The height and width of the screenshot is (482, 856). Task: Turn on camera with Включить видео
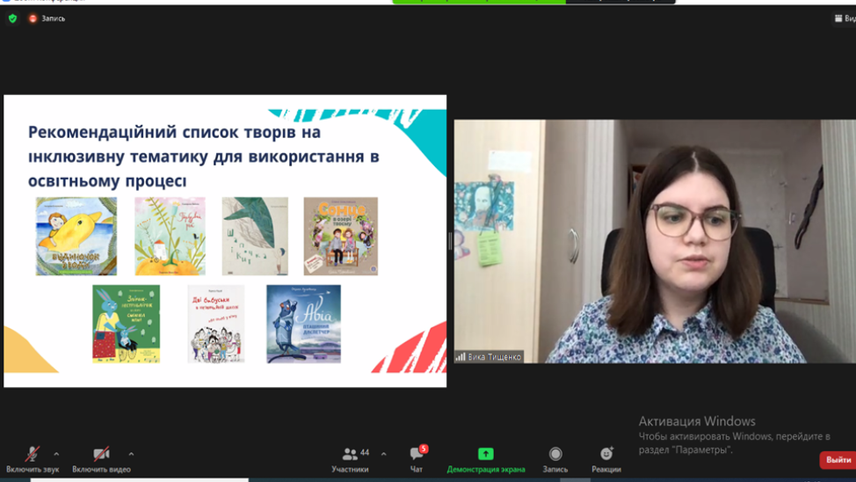click(101, 457)
